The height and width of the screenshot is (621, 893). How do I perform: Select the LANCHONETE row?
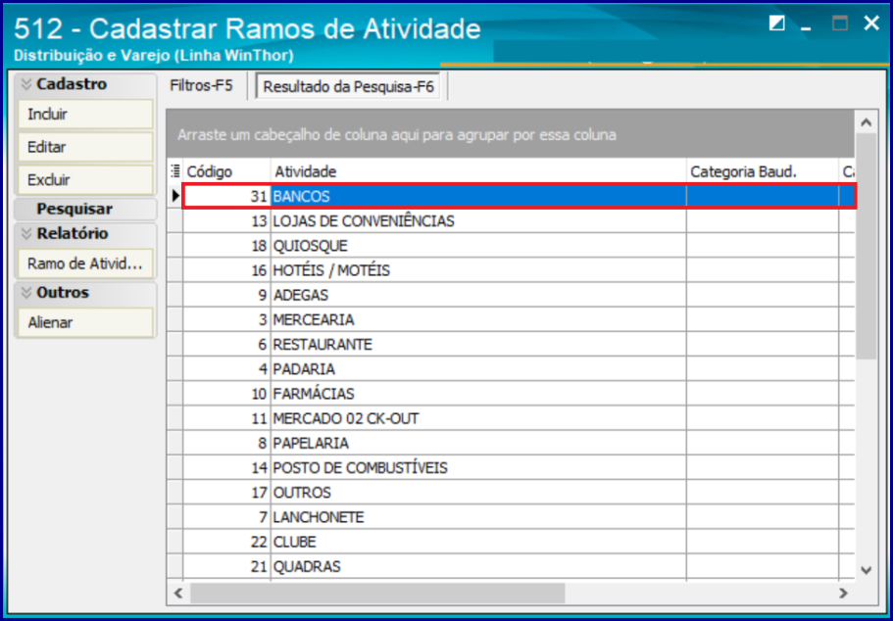[519, 517]
